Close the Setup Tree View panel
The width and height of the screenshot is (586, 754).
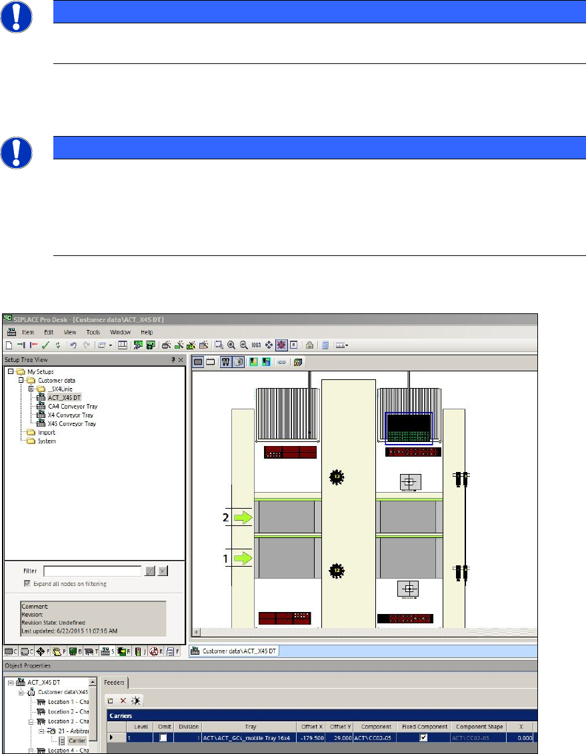181,360
